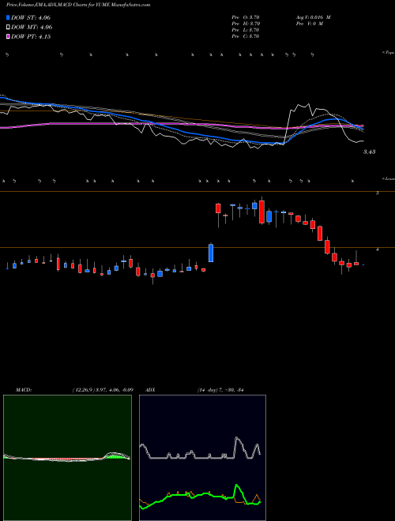
Task: Select the 'DOW ST: 4.06' legend label
Action: [x=31, y=17]
